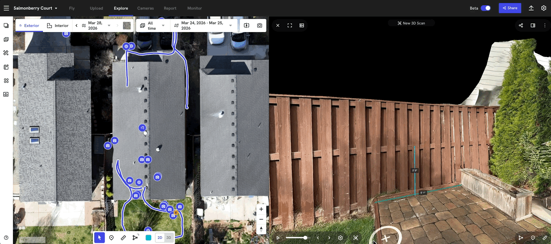The height and width of the screenshot is (244, 551).
Task: Select the Exterior view tab
Action: tap(29, 26)
